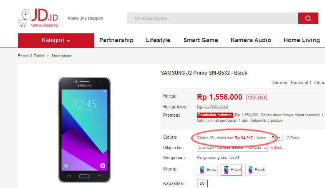325x188 pixels.
Task: Expand the 24-month installment dropdown
Action: pos(276,138)
